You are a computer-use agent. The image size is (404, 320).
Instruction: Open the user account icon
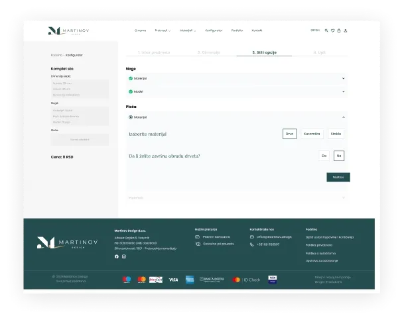[x=346, y=30]
